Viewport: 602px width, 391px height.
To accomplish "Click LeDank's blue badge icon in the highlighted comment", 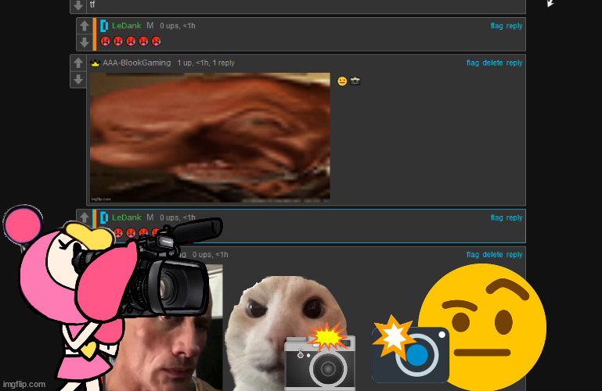I will click(x=104, y=217).
